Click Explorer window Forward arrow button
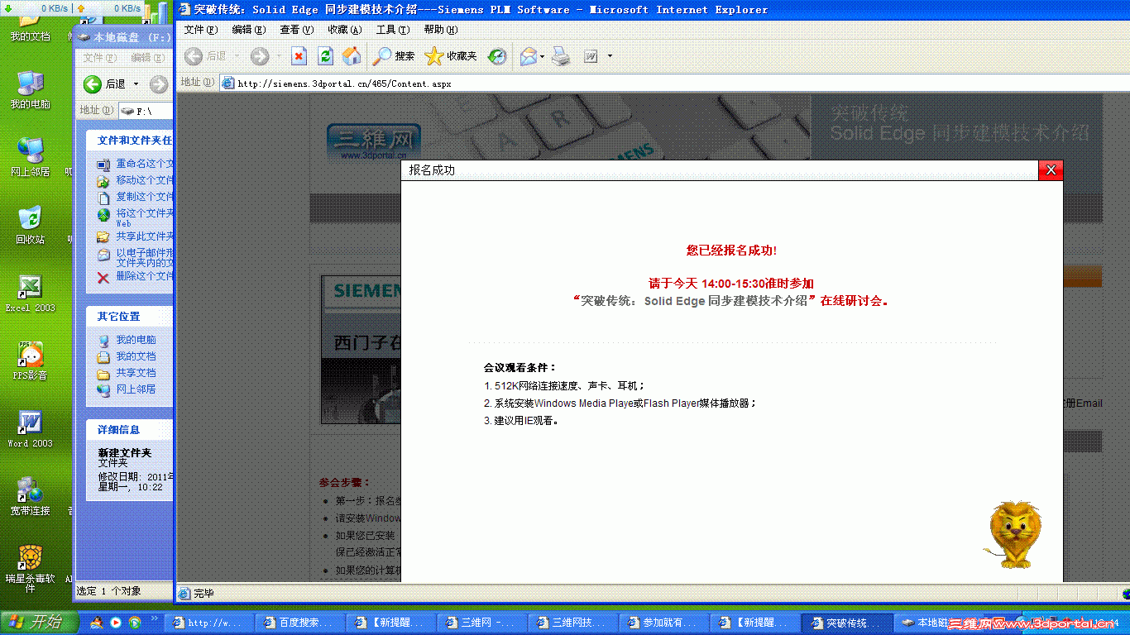Image resolution: width=1130 pixels, height=635 pixels. [159, 84]
